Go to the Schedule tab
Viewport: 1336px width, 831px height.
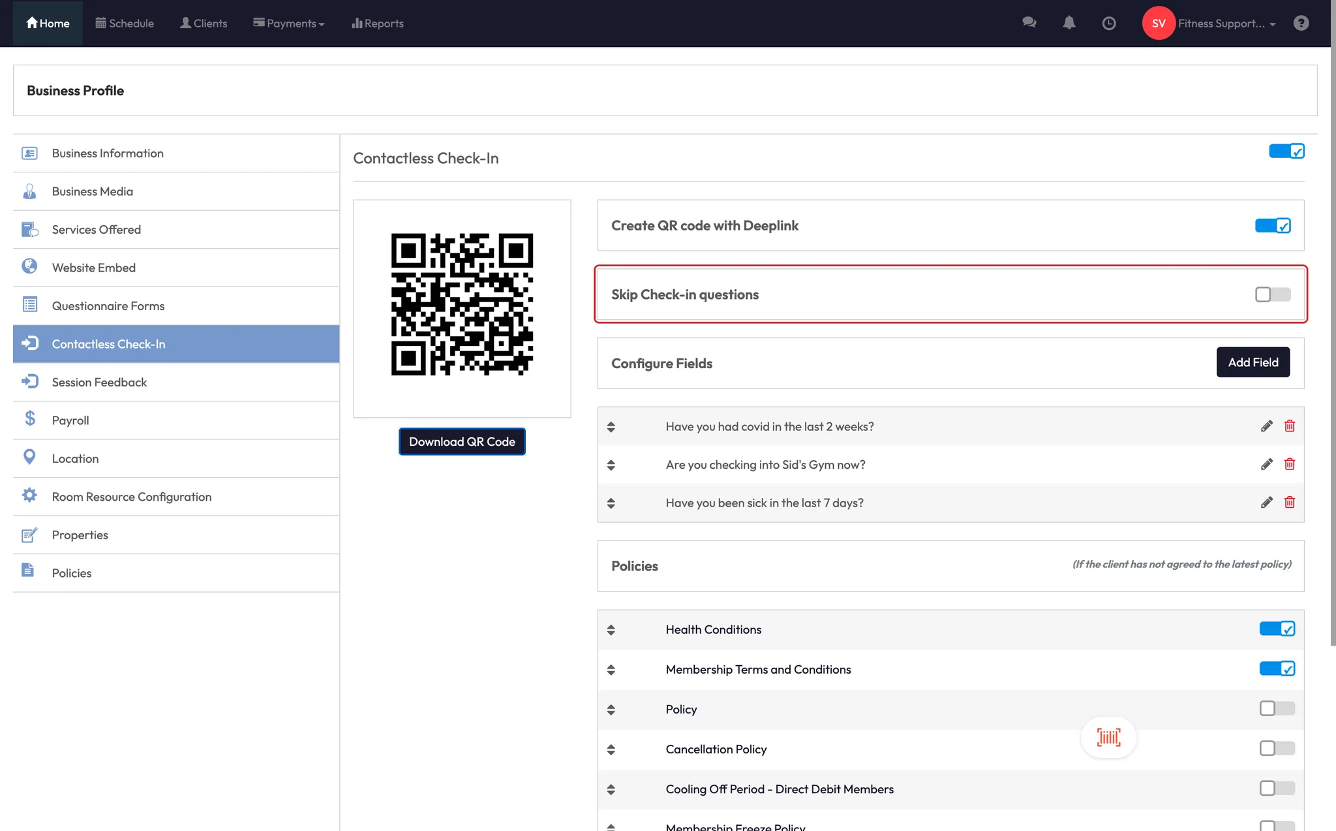click(125, 24)
